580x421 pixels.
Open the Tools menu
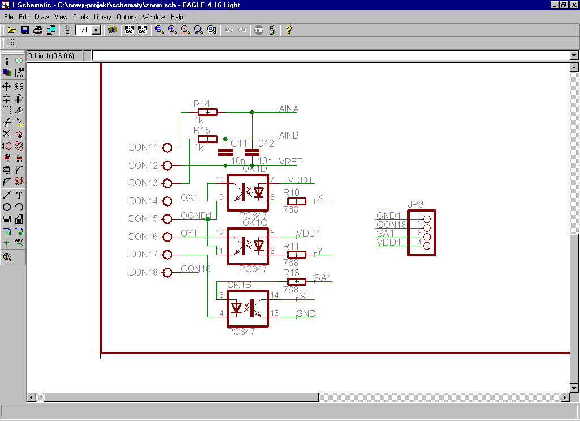pyautogui.click(x=80, y=17)
